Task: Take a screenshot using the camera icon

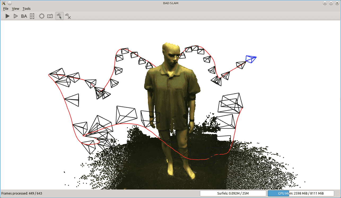Action: click(x=50, y=16)
